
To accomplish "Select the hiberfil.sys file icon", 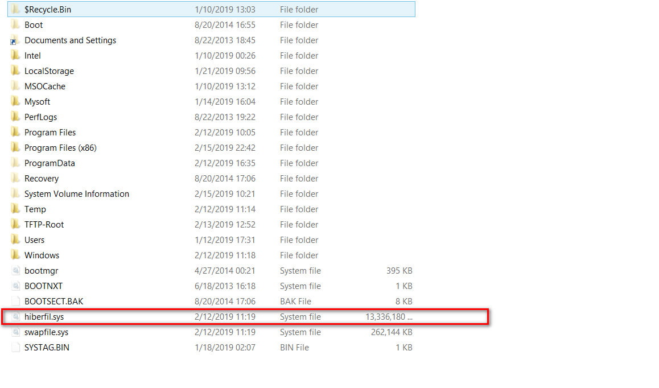I will (x=15, y=317).
